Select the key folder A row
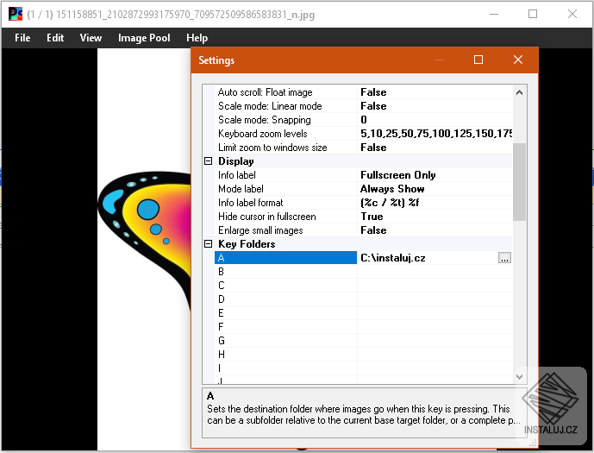This screenshot has width=594, height=453. pyautogui.click(x=285, y=258)
